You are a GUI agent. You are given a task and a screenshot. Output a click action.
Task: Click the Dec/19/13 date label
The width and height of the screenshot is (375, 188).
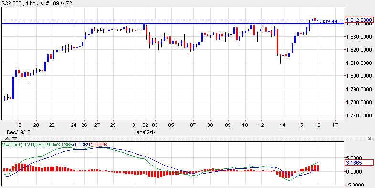[x=19, y=132]
